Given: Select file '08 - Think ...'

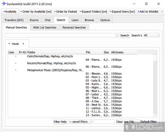Looking at the screenshot, I should click(94, 98).
